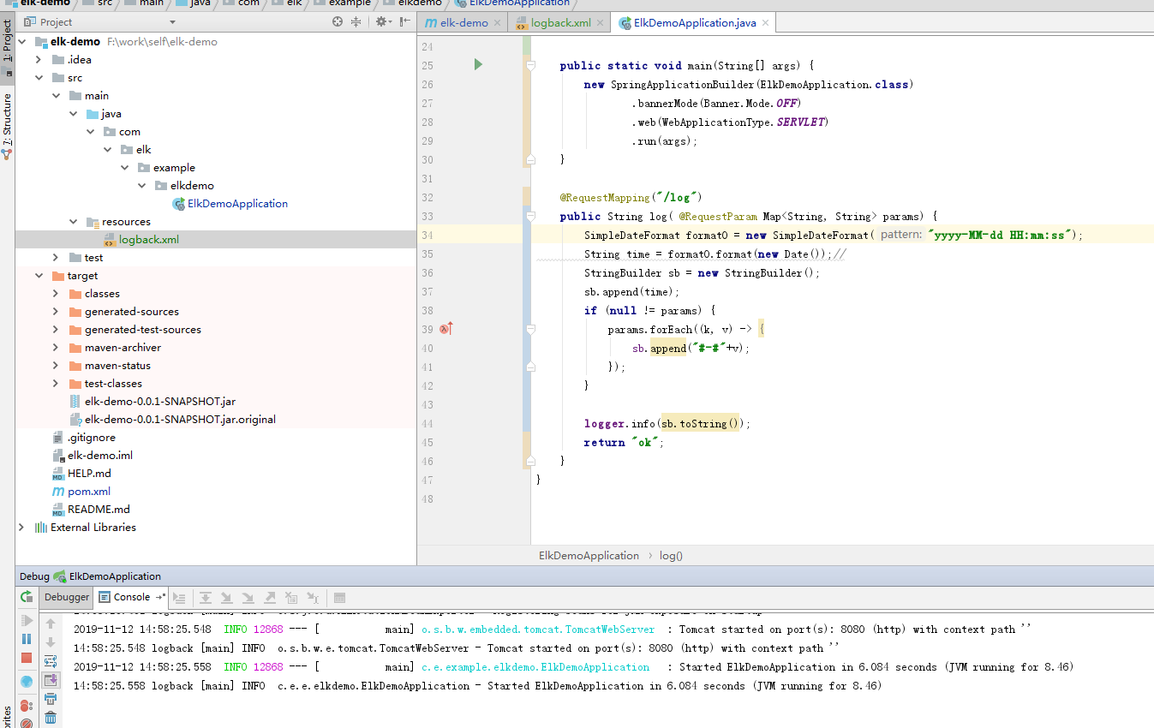This screenshot has width=1154, height=728.
Task: Hide the Project tool window
Action: (404, 22)
